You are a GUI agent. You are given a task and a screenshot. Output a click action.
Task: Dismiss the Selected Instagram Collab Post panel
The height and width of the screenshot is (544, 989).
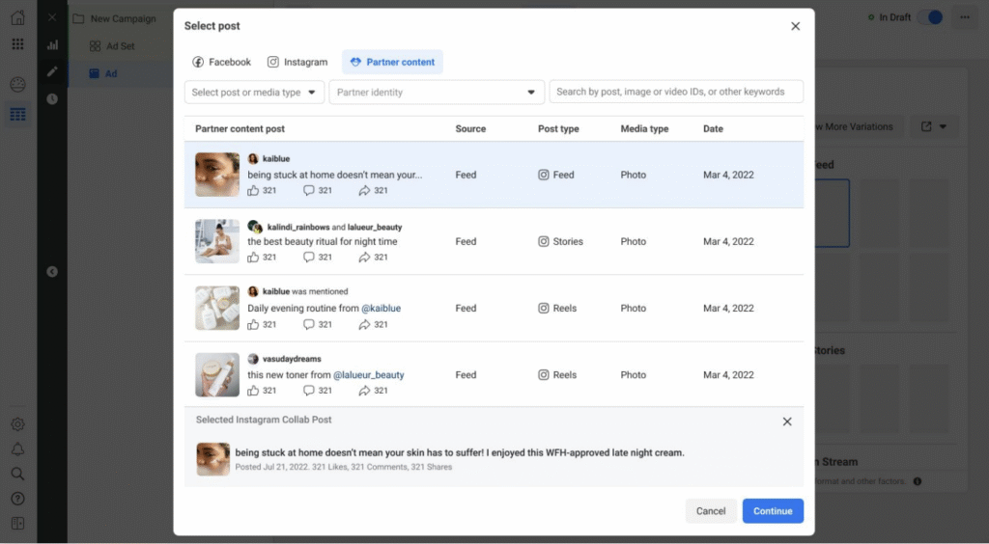click(787, 422)
